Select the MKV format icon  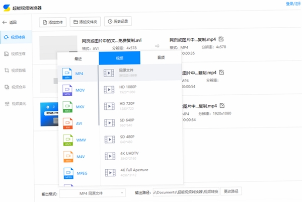67,107
